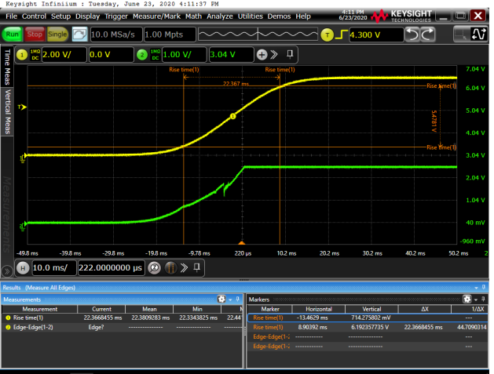
Task: Click horizontal zoom icon beside delay field
Action: click(155, 268)
